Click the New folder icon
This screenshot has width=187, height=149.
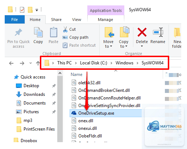pos(177,32)
